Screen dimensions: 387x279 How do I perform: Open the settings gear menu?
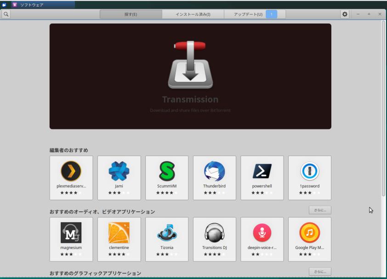pyautogui.click(x=345, y=14)
